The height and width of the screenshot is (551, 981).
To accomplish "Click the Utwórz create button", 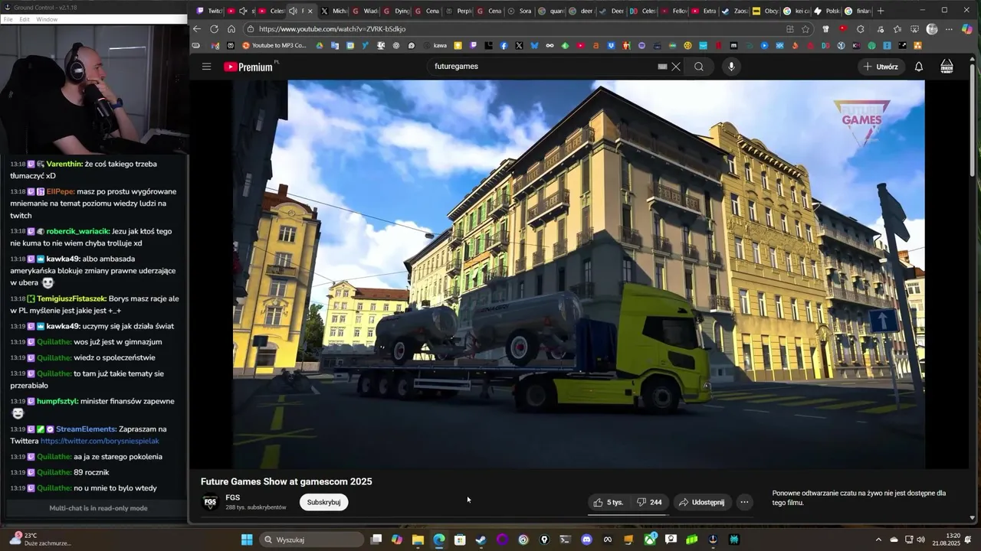I will tap(881, 67).
